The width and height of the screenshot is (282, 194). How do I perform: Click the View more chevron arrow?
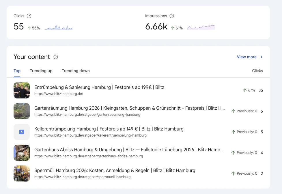coord(262,57)
